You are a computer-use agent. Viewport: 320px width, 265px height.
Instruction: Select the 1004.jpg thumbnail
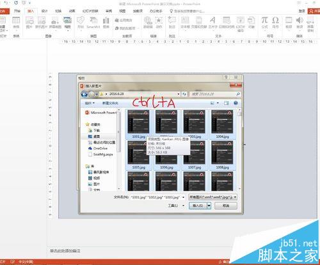(x=222, y=124)
